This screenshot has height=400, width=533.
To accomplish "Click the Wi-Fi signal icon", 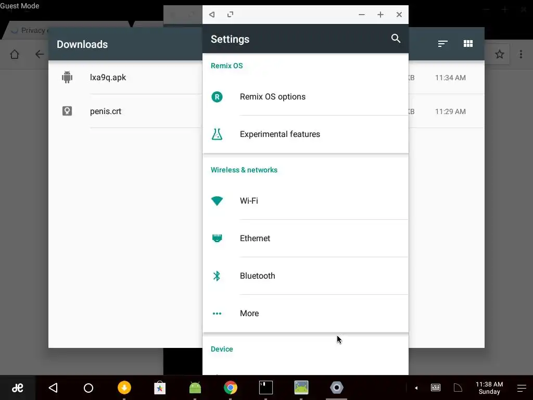I will coord(217,201).
